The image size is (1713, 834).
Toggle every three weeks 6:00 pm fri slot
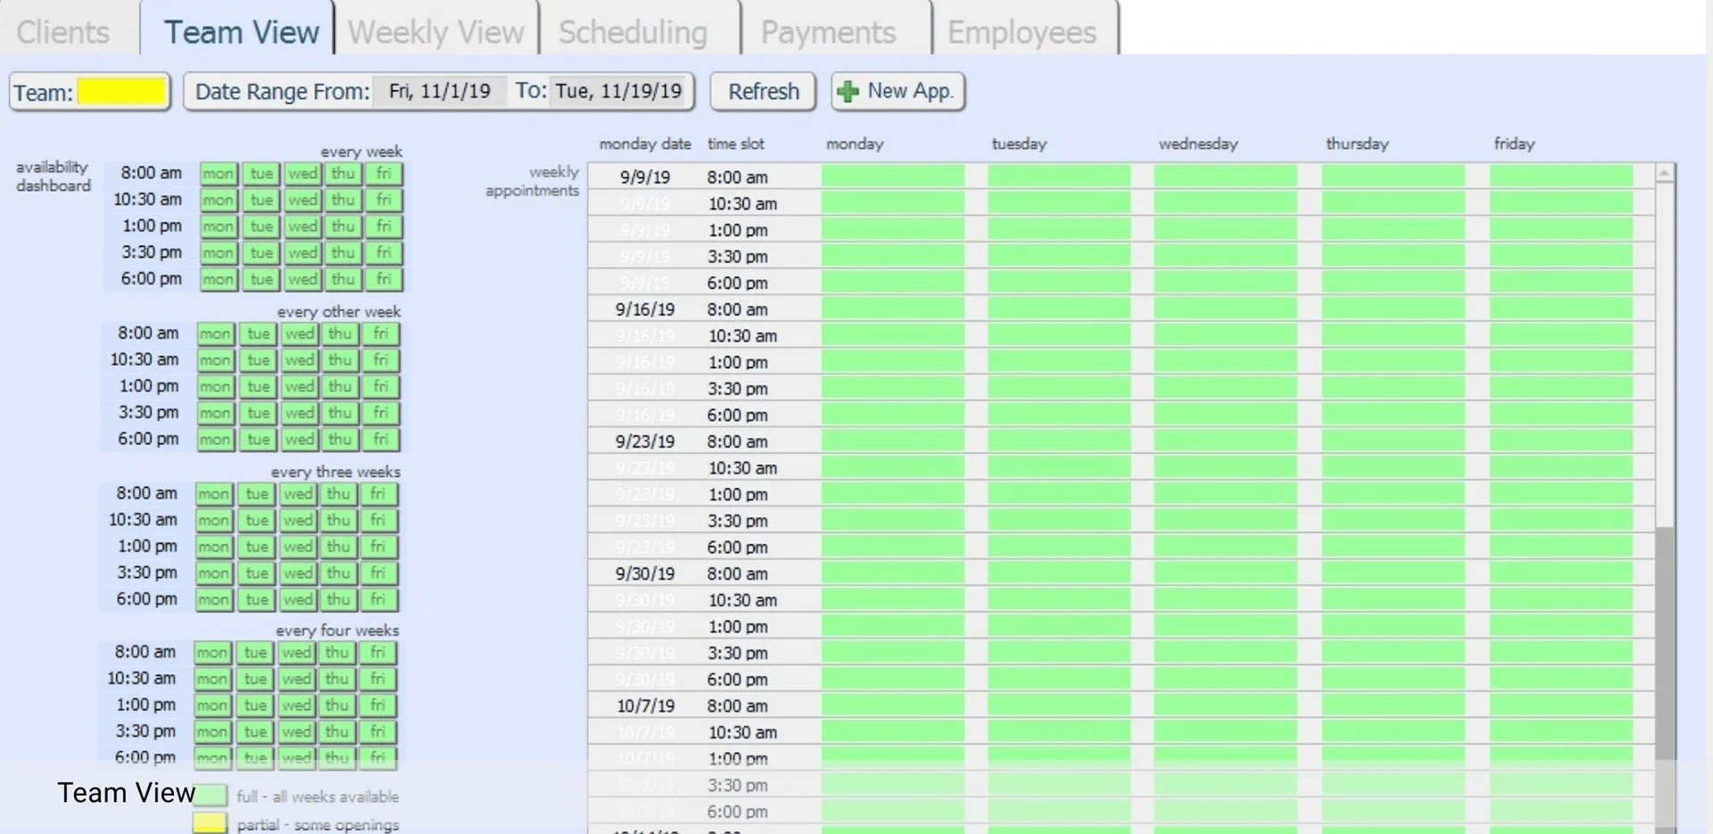point(378,599)
